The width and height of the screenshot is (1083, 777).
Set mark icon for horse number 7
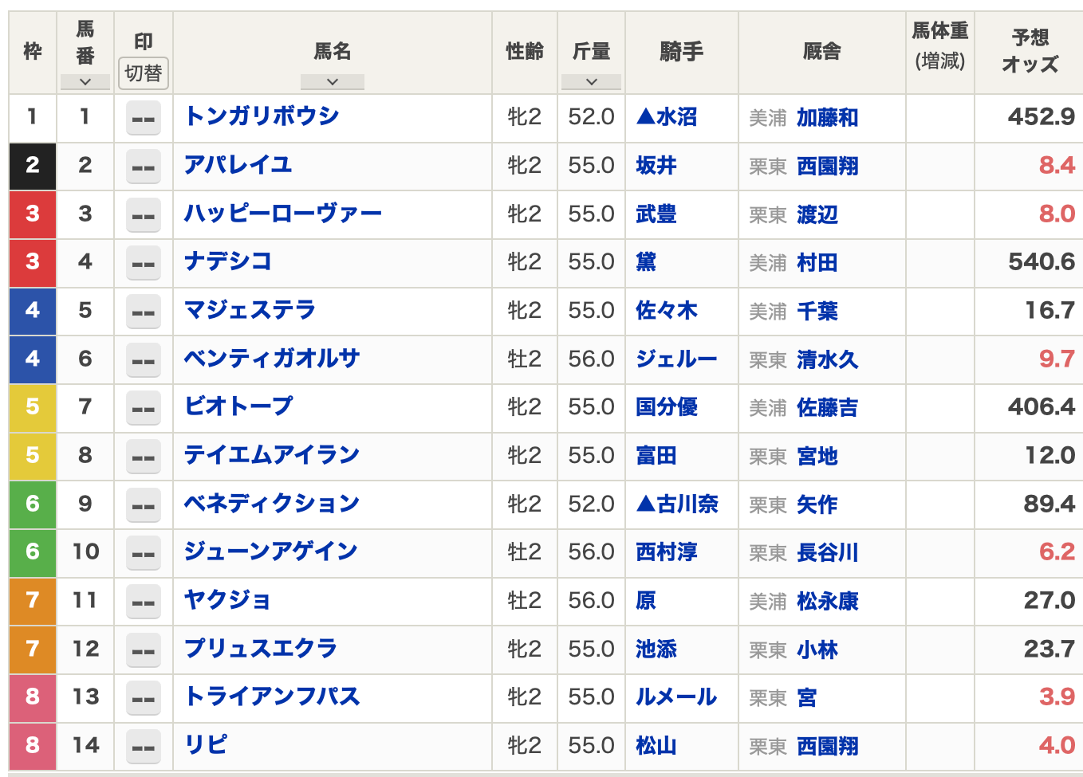[x=144, y=409]
